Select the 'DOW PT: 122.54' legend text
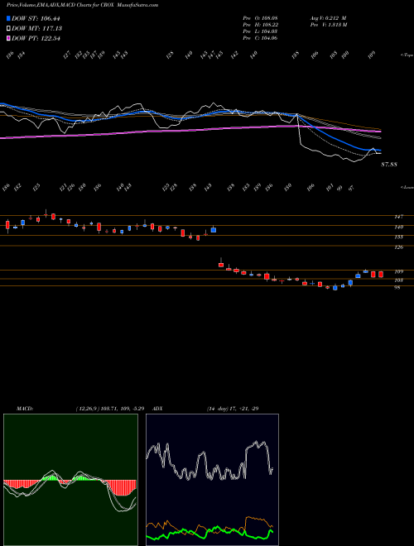This screenshot has width=414, height=546. tap(36, 38)
